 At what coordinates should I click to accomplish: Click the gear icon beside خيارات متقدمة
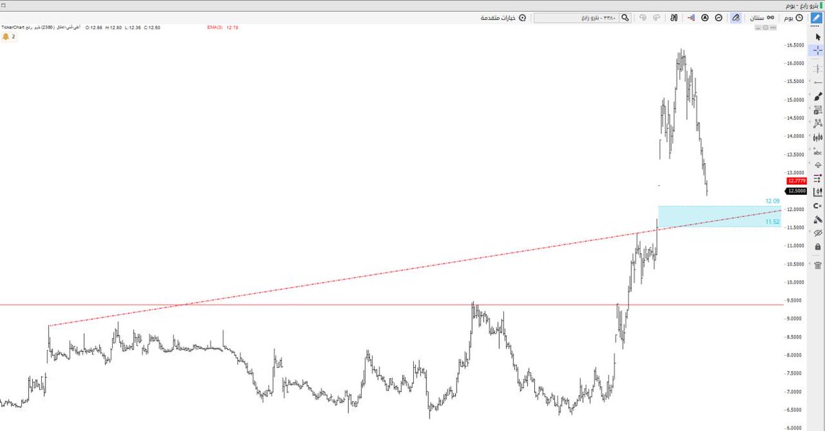pos(522,18)
